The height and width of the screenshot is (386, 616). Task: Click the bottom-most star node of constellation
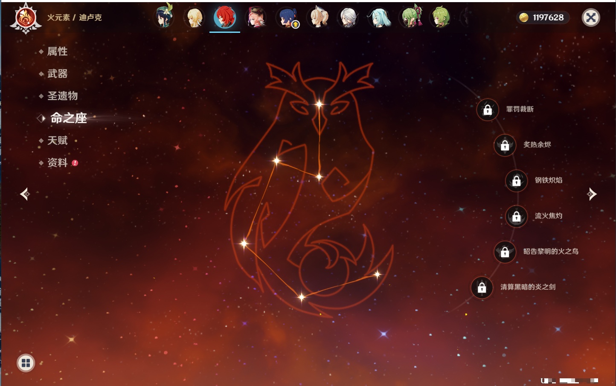coord(301,297)
